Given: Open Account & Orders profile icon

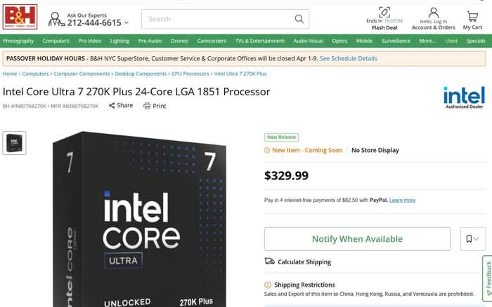Looking at the screenshot, I should pyautogui.click(x=433, y=13).
